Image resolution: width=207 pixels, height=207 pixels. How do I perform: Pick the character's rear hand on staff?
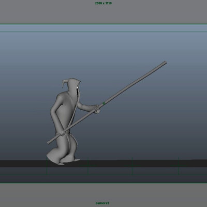tap(62, 134)
